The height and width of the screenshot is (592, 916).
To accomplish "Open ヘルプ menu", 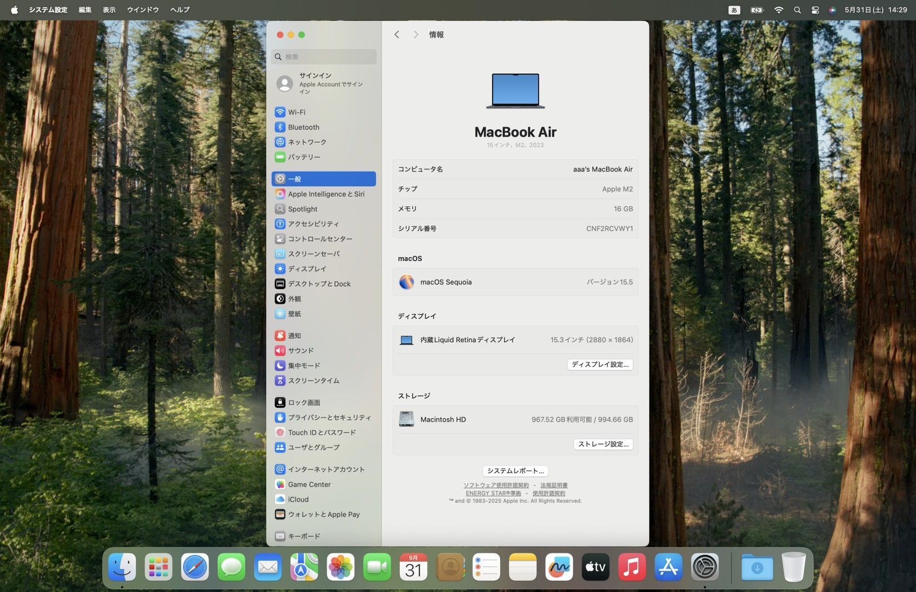I will point(180,10).
